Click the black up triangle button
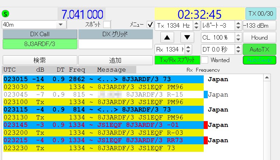280x160 pixels. (x=167, y=38)
